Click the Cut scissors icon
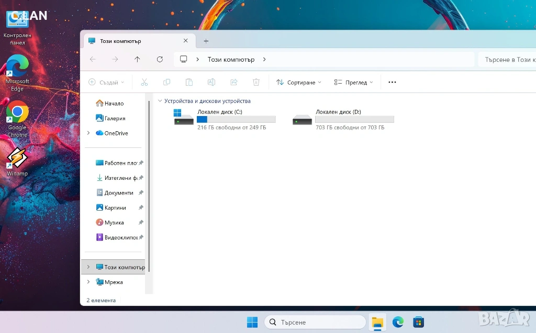536x333 pixels. [x=144, y=82]
